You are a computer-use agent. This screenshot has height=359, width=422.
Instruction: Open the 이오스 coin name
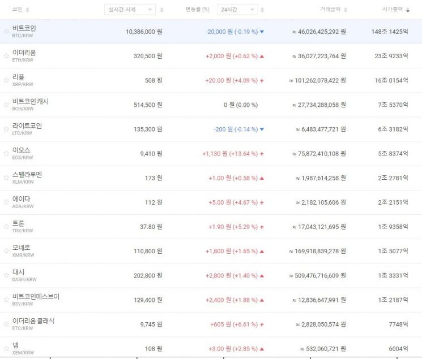pyautogui.click(x=21, y=150)
